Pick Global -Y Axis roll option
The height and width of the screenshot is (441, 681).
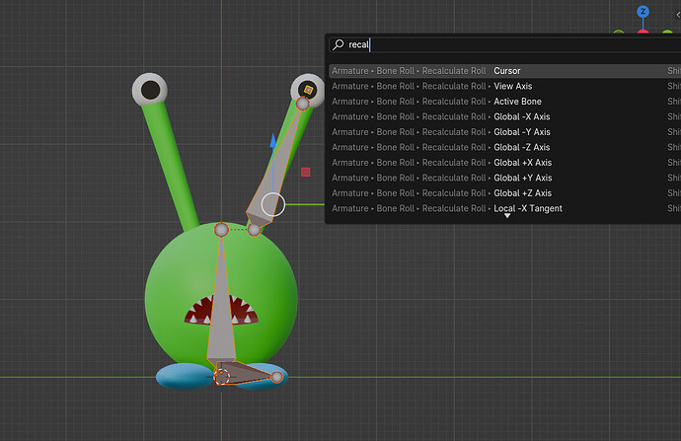(x=504, y=131)
